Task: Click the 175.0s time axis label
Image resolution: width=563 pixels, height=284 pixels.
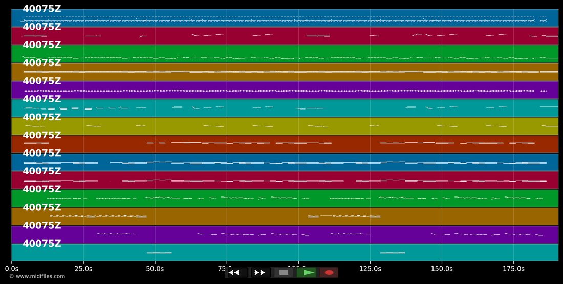Action: coord(513,269)
